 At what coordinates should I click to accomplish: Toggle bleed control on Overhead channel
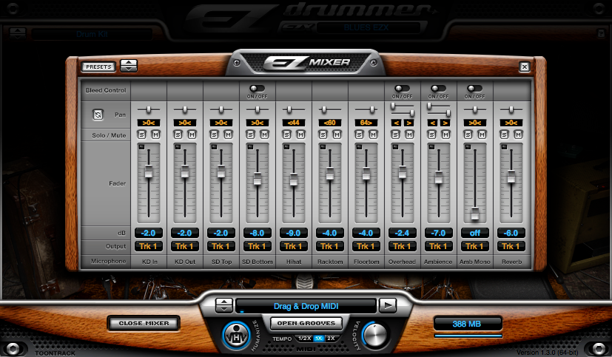402,89
